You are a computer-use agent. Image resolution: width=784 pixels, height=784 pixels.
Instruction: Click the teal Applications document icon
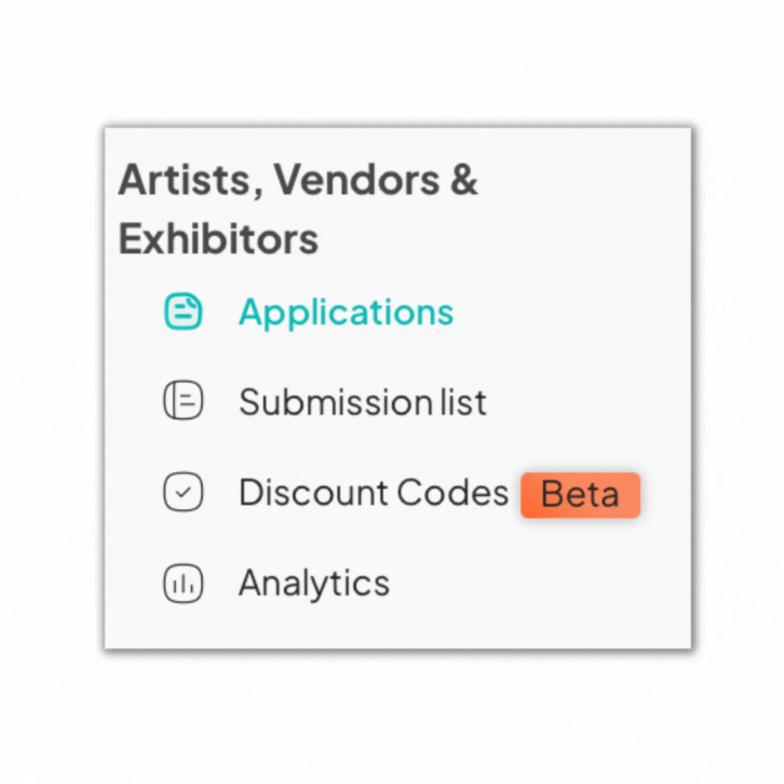pos(183,311)
